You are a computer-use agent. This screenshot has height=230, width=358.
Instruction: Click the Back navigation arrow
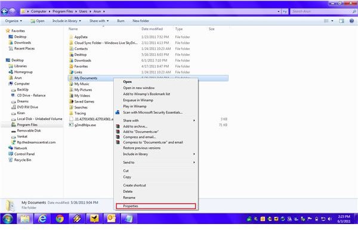click(4, 11)
